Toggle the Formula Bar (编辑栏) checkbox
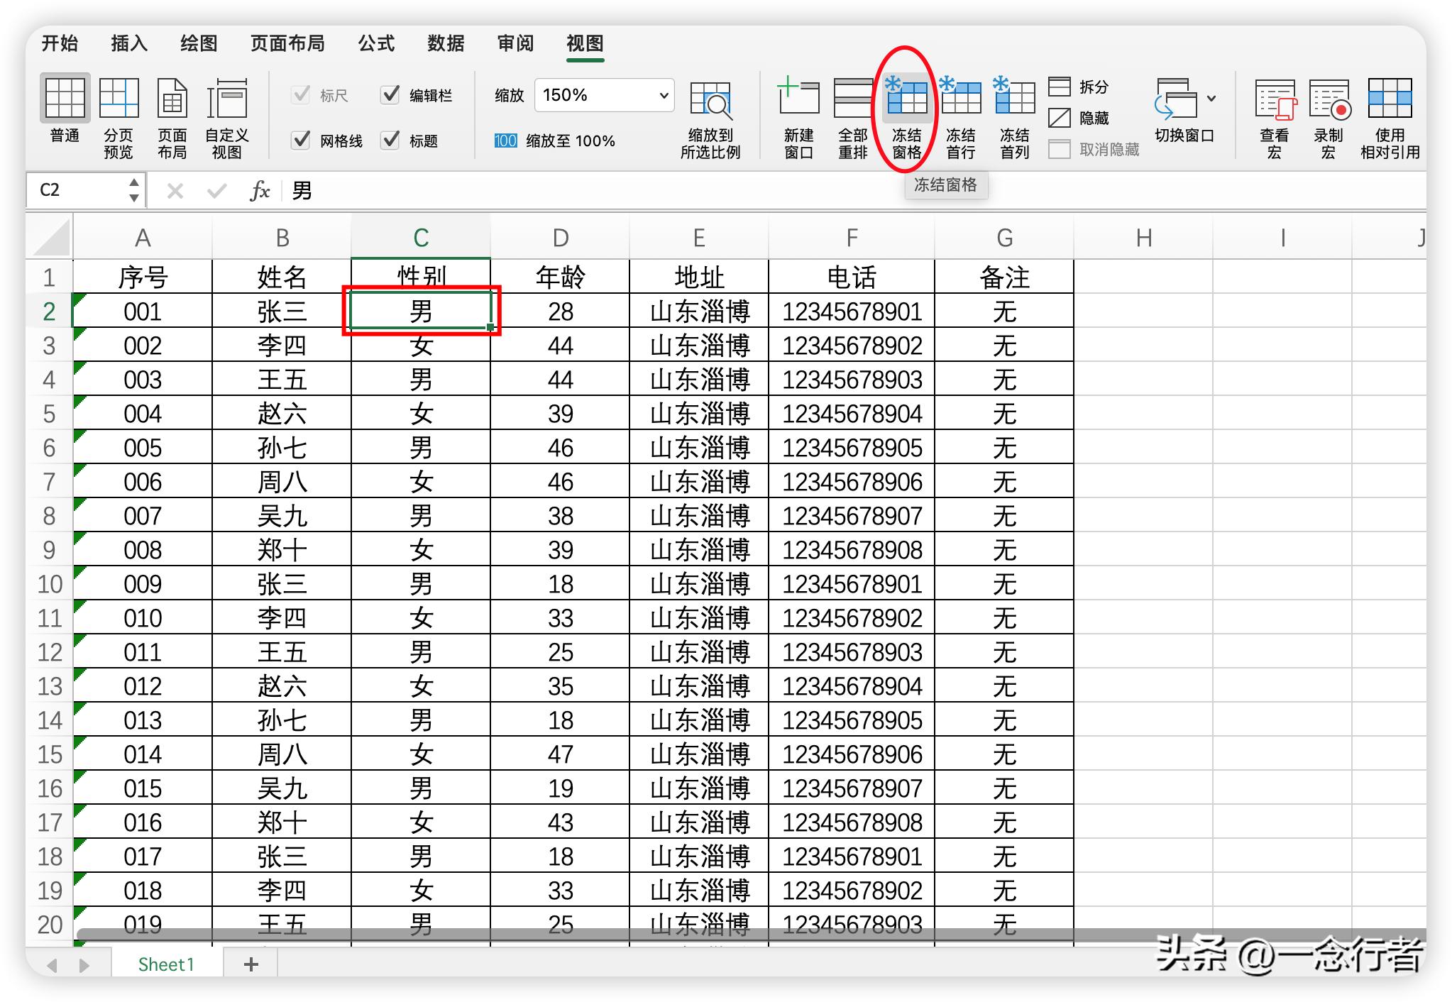 (391, 94)
